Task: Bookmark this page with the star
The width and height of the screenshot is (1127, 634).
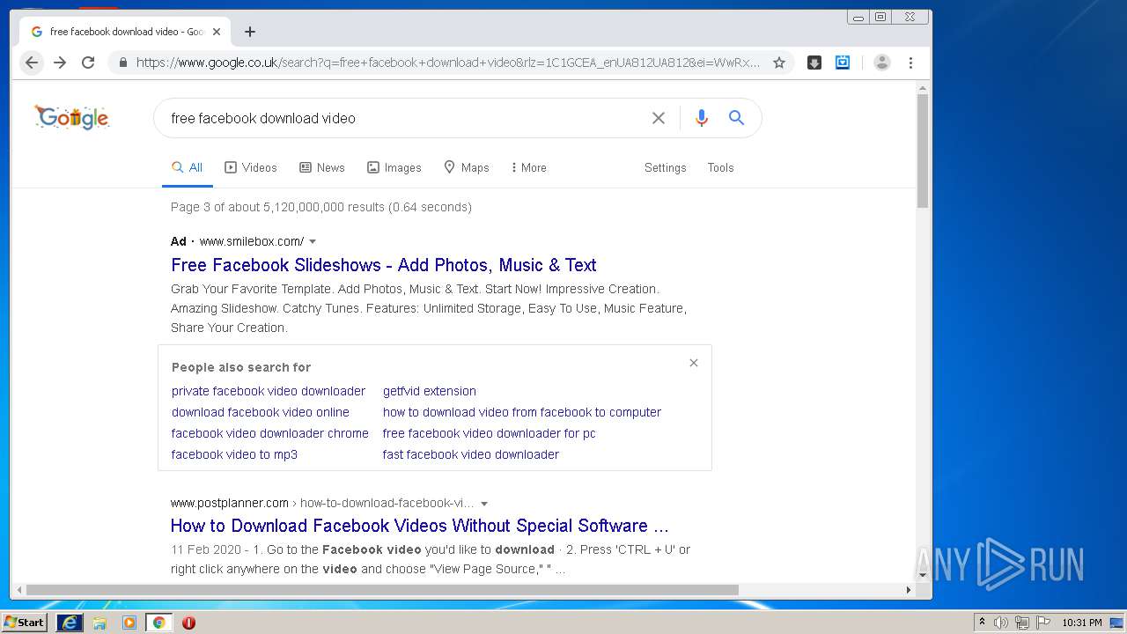Action: coord(778,63)
